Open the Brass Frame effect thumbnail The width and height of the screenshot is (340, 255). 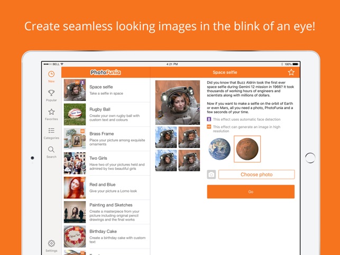75,139
